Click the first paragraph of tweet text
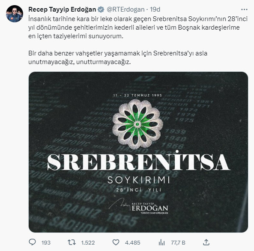The height and width of the screenshot is (251, 254). 138,28
